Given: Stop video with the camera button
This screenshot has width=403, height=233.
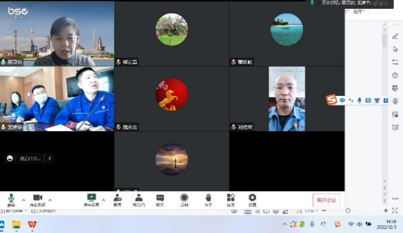Looking at the screenshot, I should pyautogui.click(x=38, y=200).
